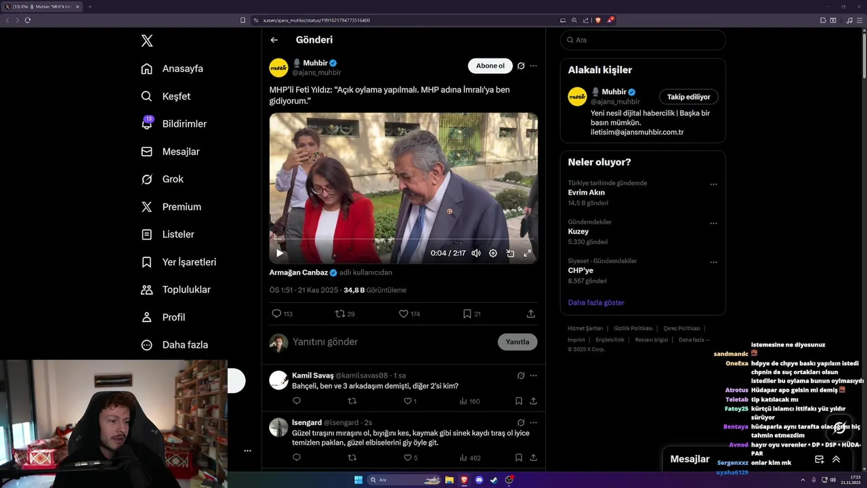Repost the post with 29 reposts
This screenshot has height=488, width=867.
point(345,314)
